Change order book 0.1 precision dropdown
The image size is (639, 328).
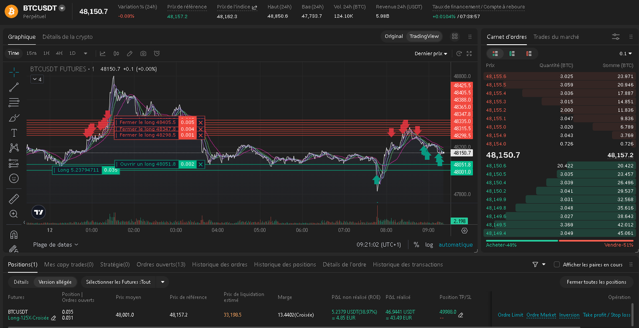click(626, 53)
